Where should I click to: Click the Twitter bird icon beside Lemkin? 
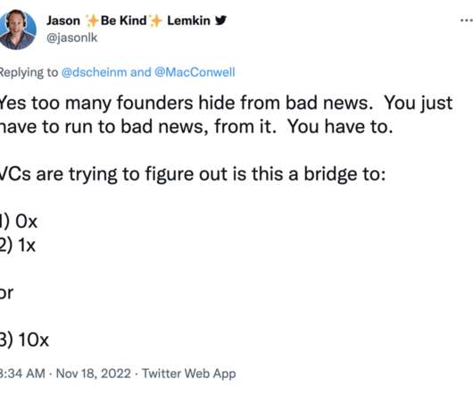pyautogui.click(x=220, y=21)
